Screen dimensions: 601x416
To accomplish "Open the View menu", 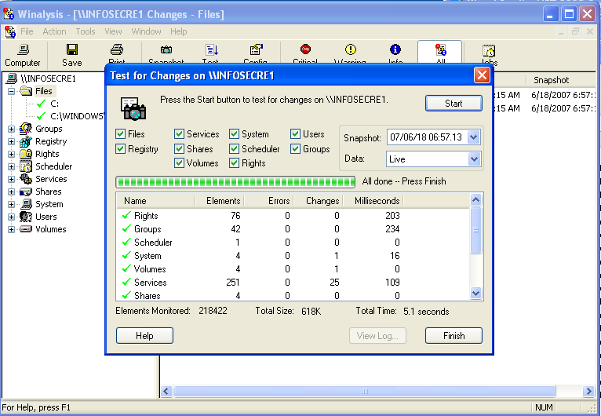I will [113, 31].
